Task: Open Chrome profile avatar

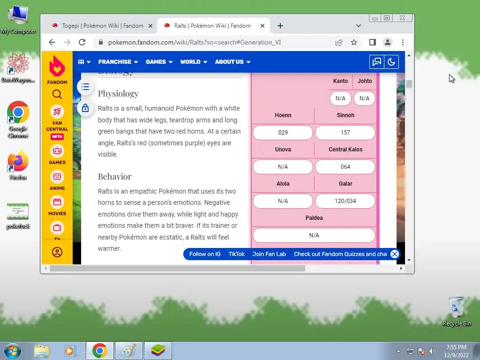Action: [x=388, y=42]
